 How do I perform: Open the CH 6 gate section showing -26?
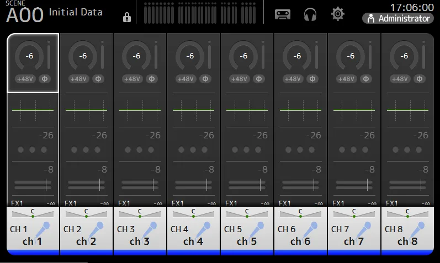300,144
